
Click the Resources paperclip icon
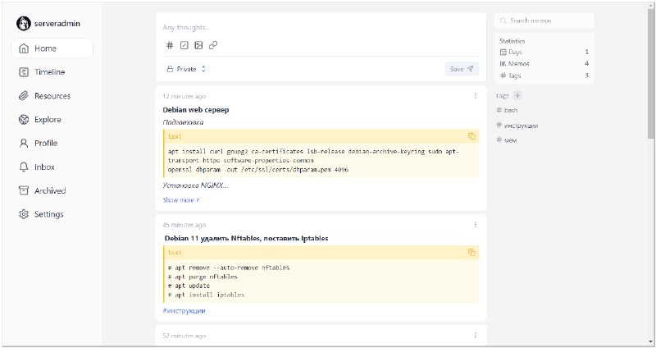coord(24,96)
